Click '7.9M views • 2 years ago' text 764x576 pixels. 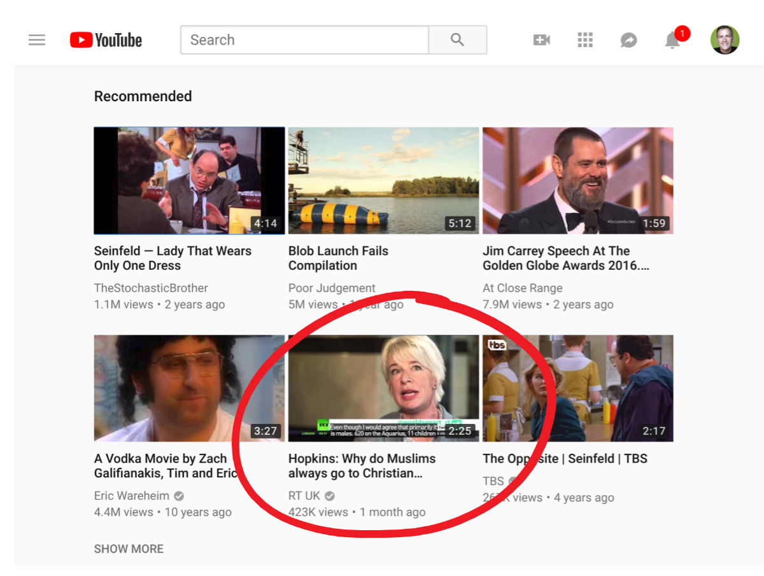[x=548, y=305]
